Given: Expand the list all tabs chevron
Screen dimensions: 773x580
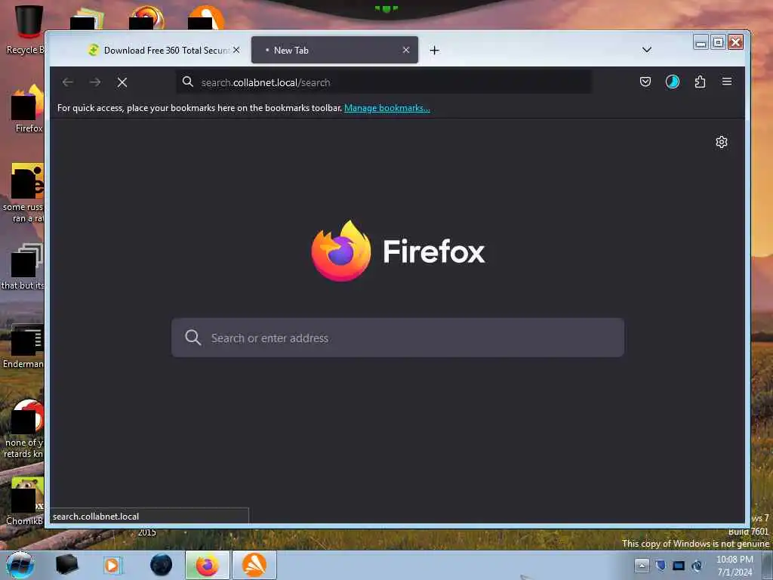Looking at the screenshot, I should click(647, 50).
